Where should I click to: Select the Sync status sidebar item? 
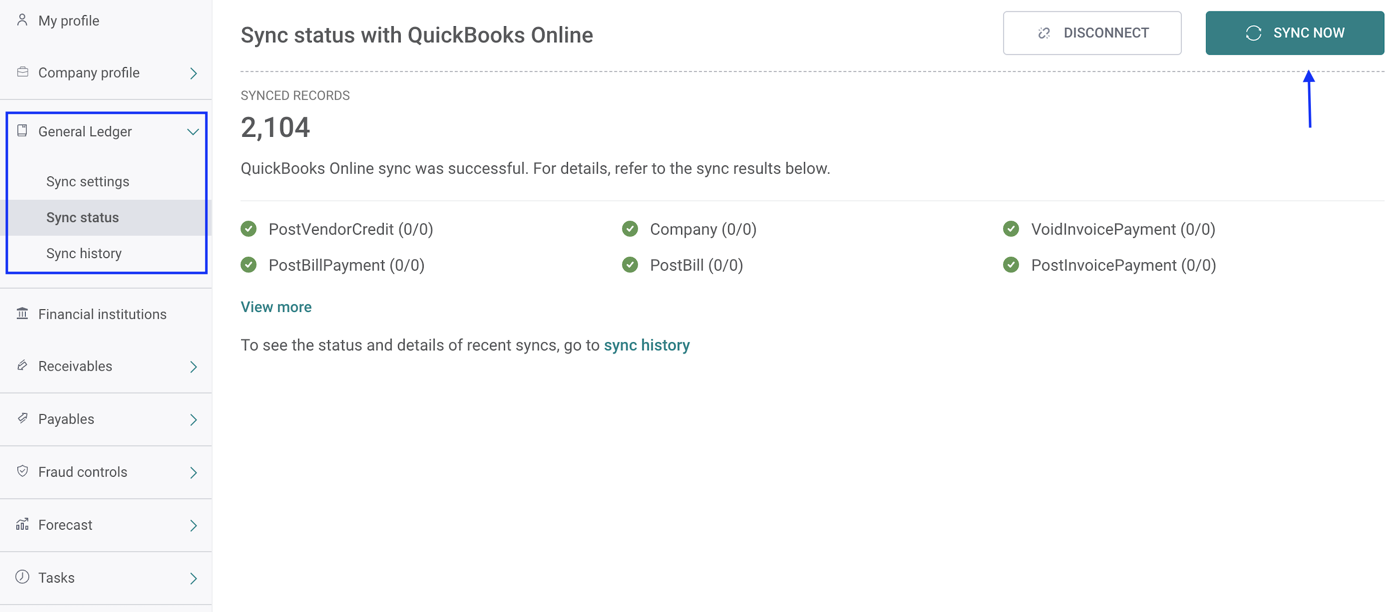pos(106,217)
